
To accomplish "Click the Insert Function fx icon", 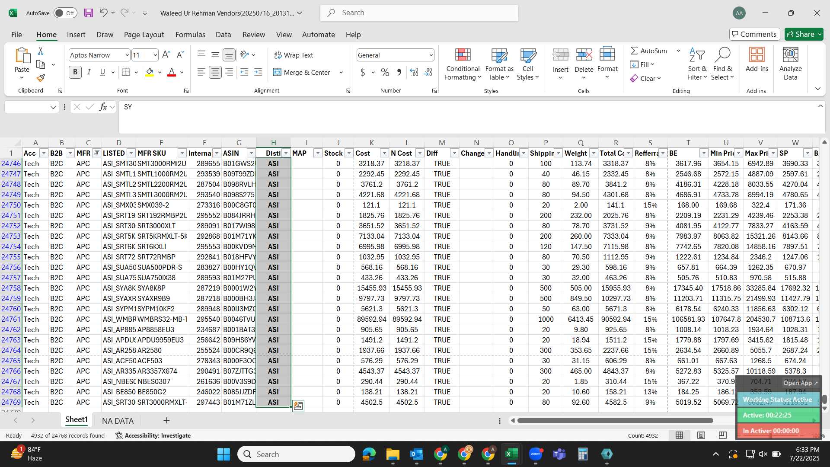I will pos(103,107).
